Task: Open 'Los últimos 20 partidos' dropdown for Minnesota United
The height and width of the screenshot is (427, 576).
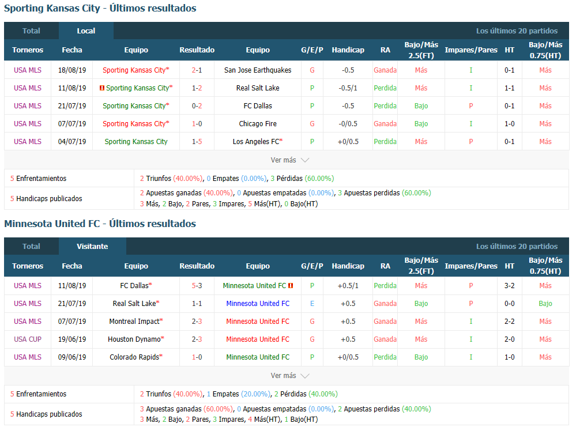Action: pyautogui.click(x=517, y=247)
